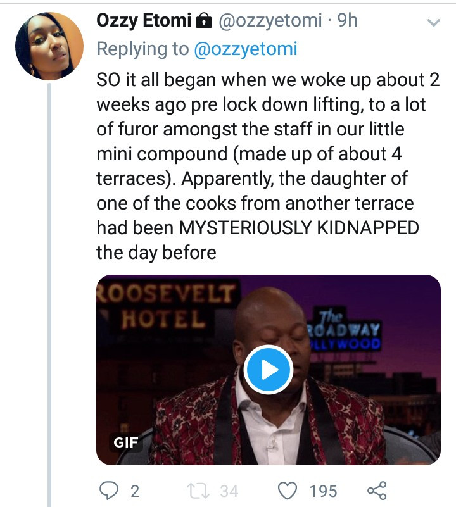The image size is (456, 507).
Task: Like the tweet with the heart icon
Action: pos(289,490)
